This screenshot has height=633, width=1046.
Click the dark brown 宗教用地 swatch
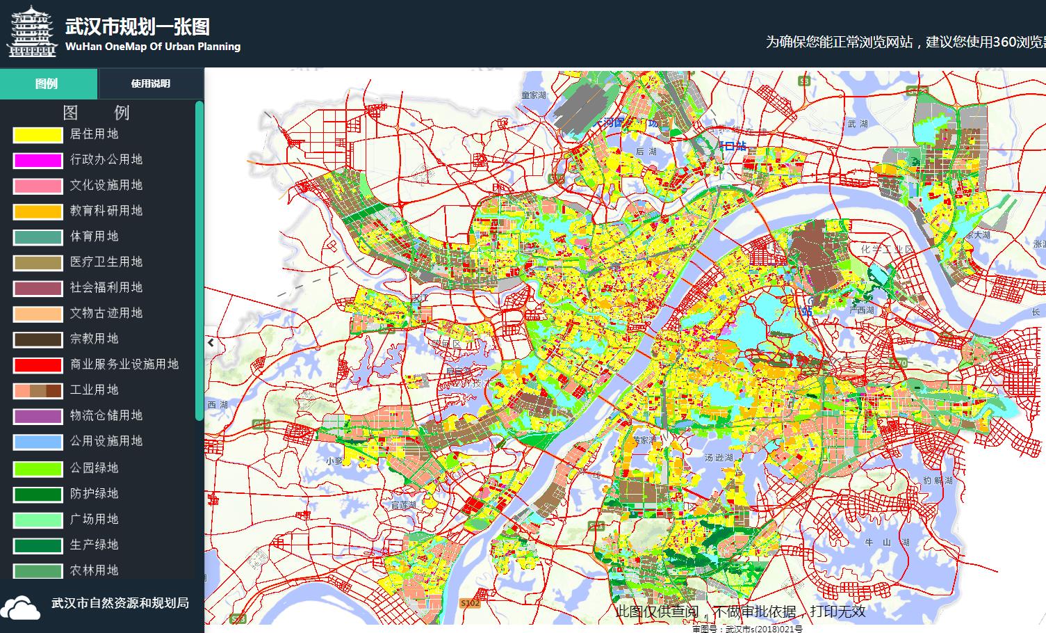click(38, 340)
